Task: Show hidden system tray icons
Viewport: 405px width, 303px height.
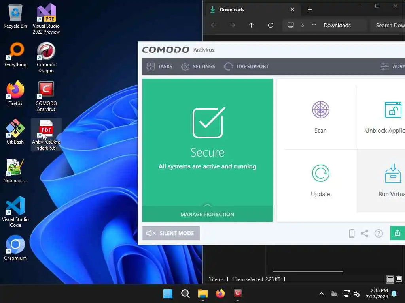Action: click(x=321, y=294)
